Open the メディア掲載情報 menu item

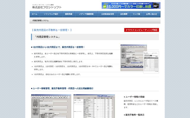tap(86, 14)
